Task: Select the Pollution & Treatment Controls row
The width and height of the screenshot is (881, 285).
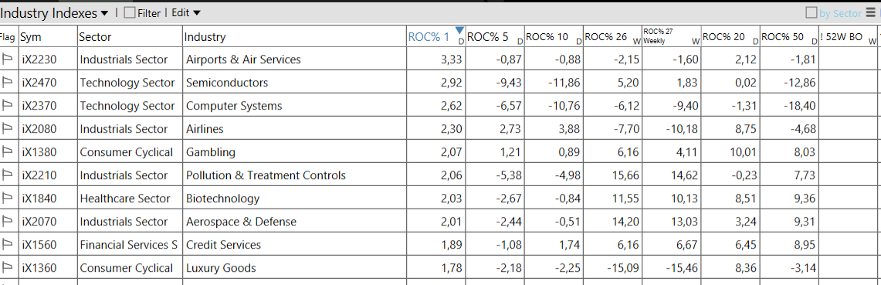Action: click(x=439, y=175)
